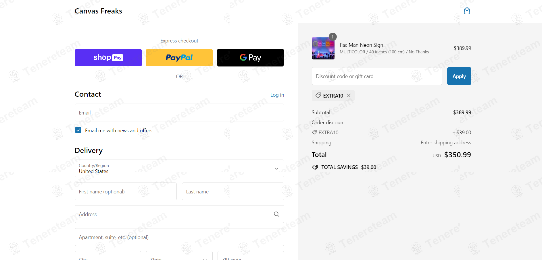Follow the Log in link

pos(277,95)
